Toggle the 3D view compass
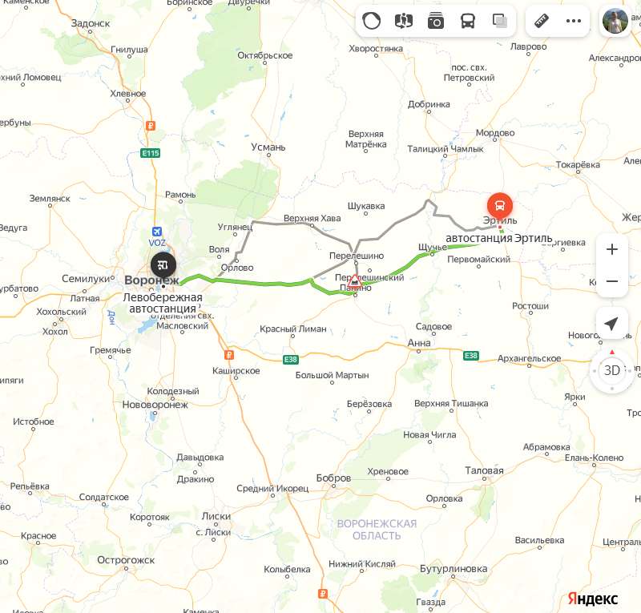 [x=611, y=370]
